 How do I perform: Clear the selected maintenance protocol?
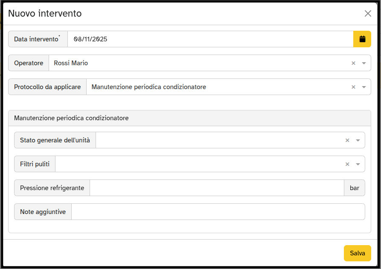(353, 87)
